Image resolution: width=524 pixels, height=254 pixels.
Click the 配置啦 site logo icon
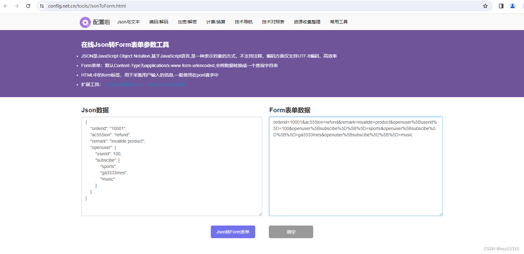click(85, 22)
